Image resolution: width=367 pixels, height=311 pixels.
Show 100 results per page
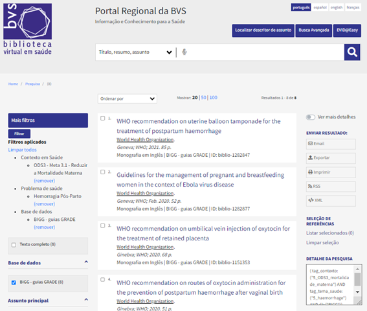pyautogui.click(x=213, y=97)
